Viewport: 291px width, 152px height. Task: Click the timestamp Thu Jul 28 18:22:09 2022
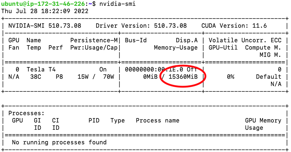tap(45, 11)
